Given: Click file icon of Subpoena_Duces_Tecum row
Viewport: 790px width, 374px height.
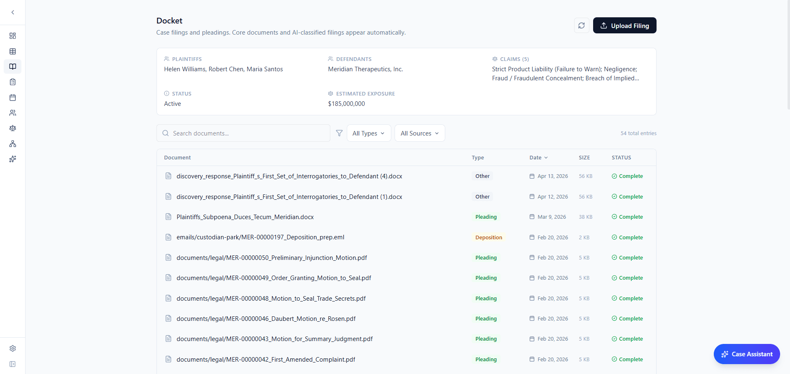Looking at the screenshot, I should [x=168, y=217].
